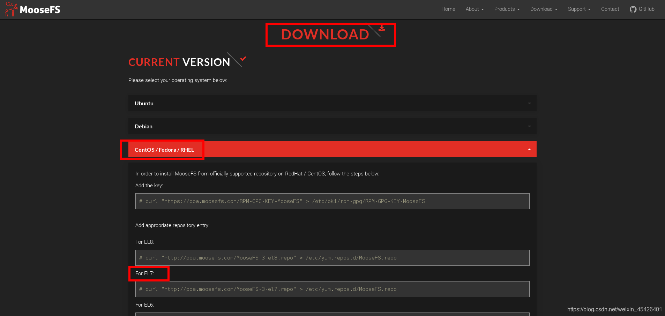The image size is (665, 316).
Task: Click the CentOS panel's up arrow
Action: [529, 150]
